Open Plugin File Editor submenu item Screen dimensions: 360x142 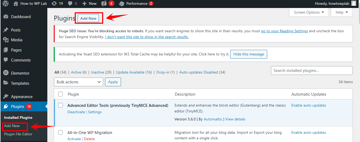pos(18,134)
